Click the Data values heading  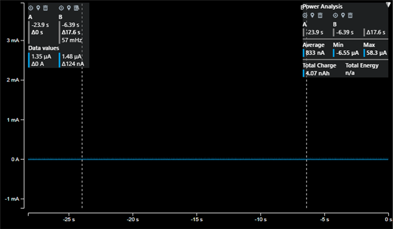(44, 48)
